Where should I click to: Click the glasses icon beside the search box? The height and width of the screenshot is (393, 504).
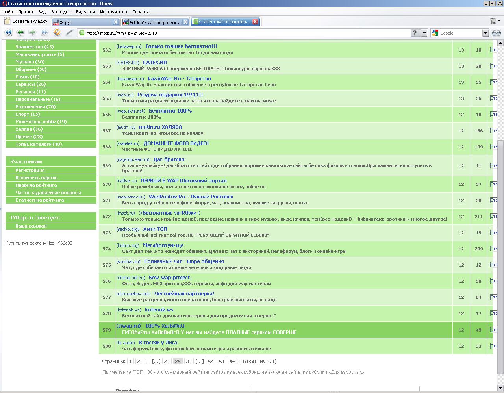[496, 33]
